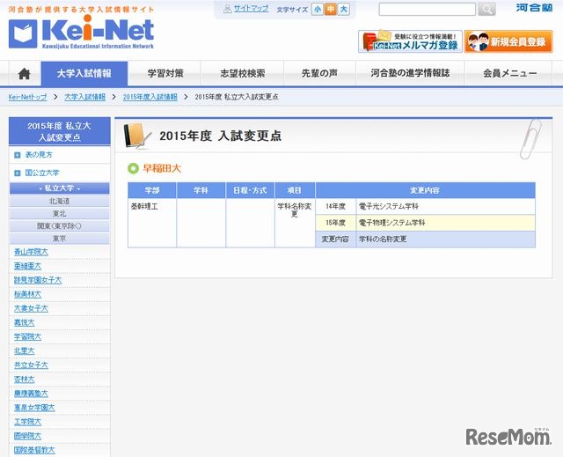Click the 電子物理システム学科 cell
The width and height of the screenshot is (563, 457).
(x=446, y=223)
